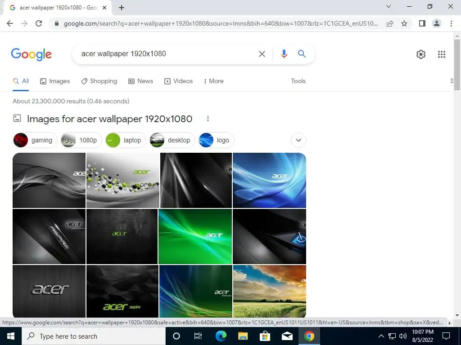461x345 pixels.
Task: Open the More search menu
Action: pyautogui.click(x=213, y=81)
